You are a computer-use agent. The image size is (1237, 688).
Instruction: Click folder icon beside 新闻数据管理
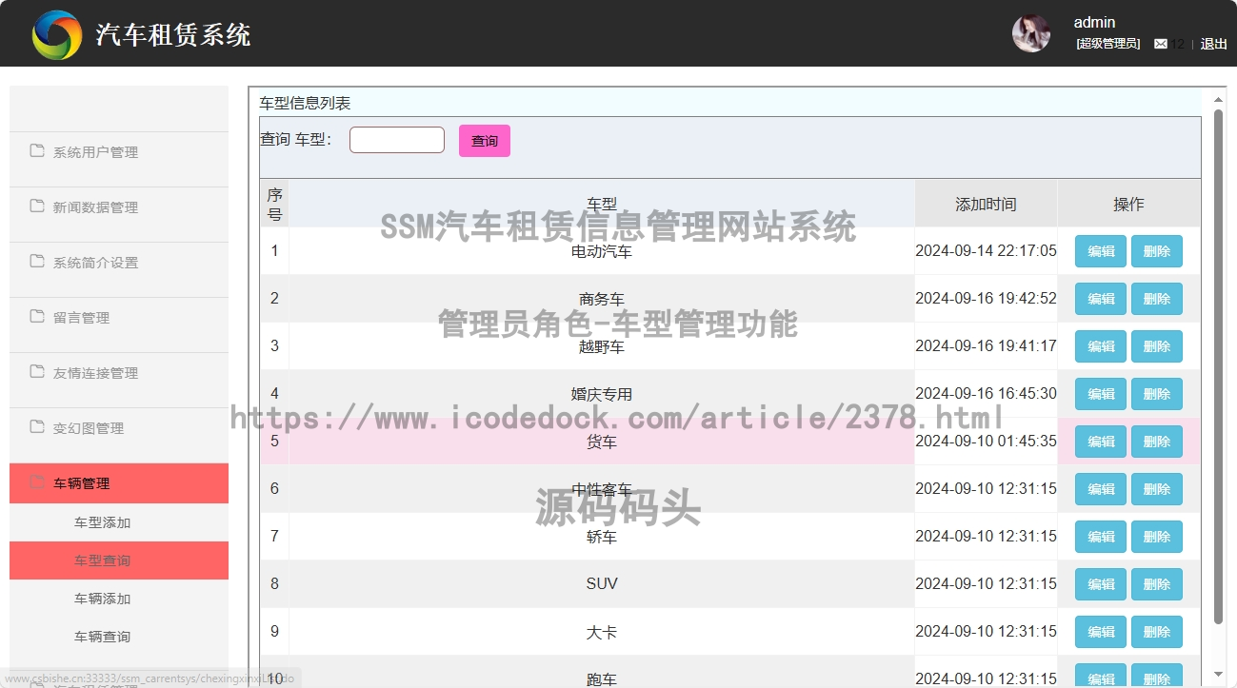coord(37,206)
